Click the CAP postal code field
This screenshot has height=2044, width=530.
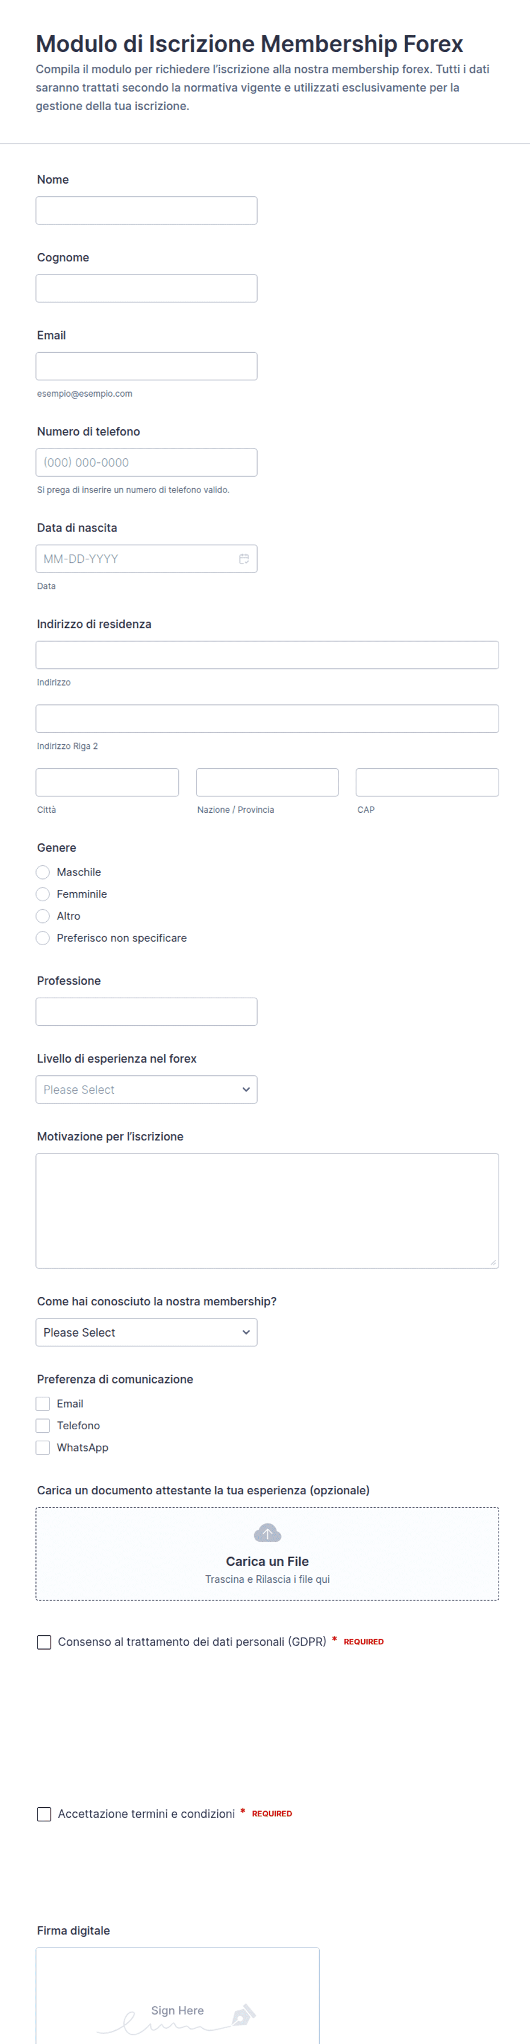(427, 783)
